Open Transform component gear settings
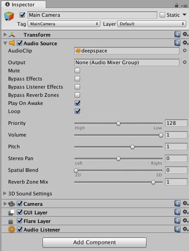The image size is (189, 251). [186, 34]
